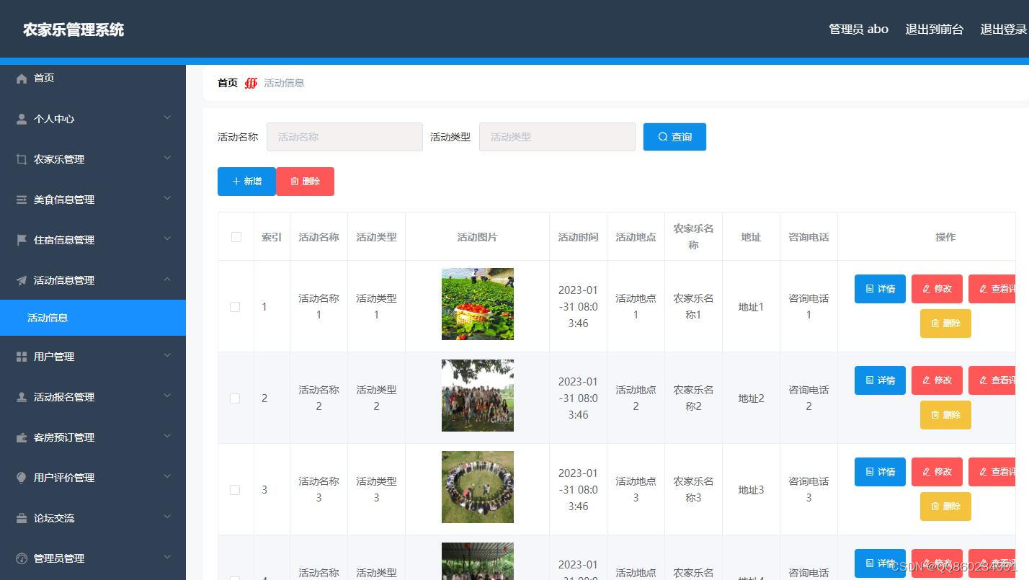Click yellow 删除 in 活动名称3 row
Screen dimensions: 1029x580
(945, 507)
